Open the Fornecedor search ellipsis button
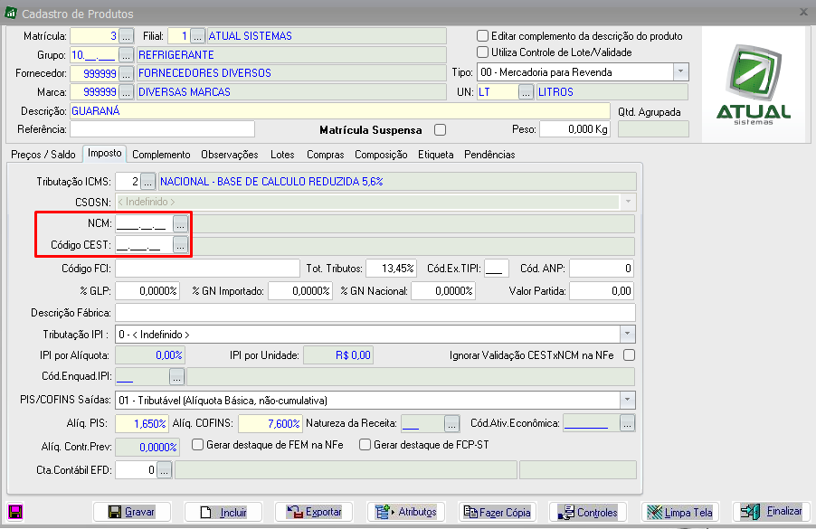This screenshot has width=816, height=529. pyautogui.click(x=126, y=73)
